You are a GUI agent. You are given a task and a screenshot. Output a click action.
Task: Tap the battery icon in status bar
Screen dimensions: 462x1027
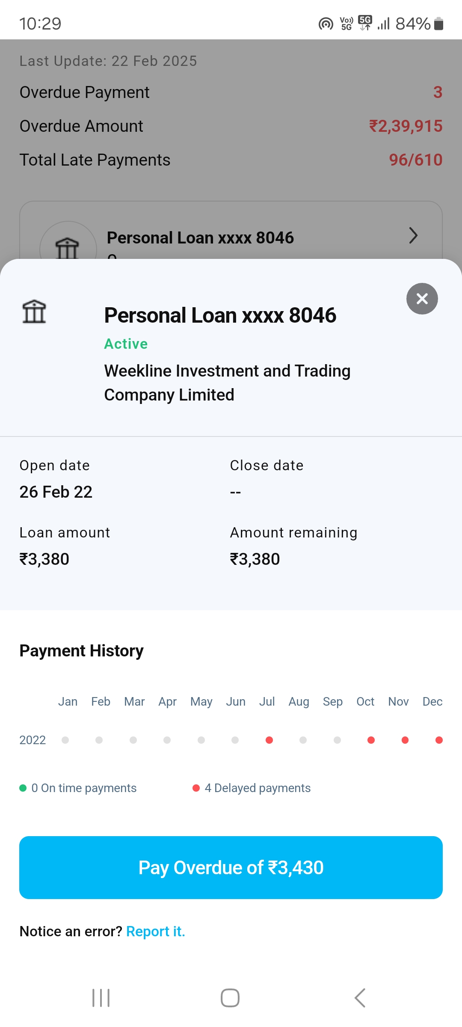tap(438, 24)
